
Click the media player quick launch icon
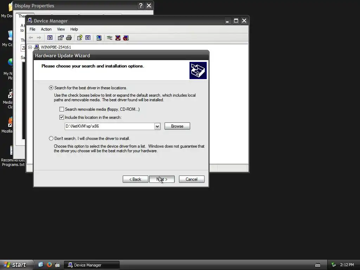(57, 265)
